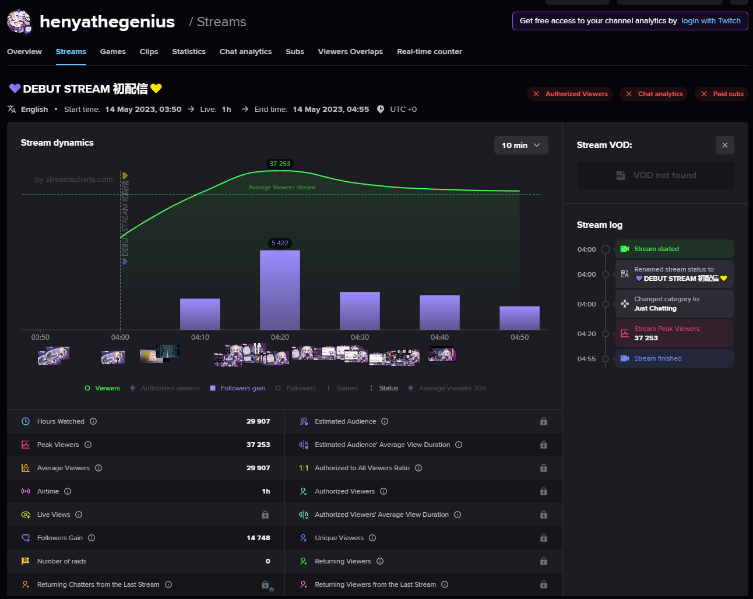Screen dimensions: 753x599
Task: Toggle Average Viewers 30d legend item
Action: (x=447, y=388)
